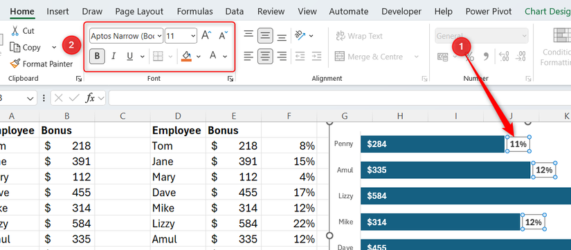Click the Accounting Number Format icon

pos(443,57)
